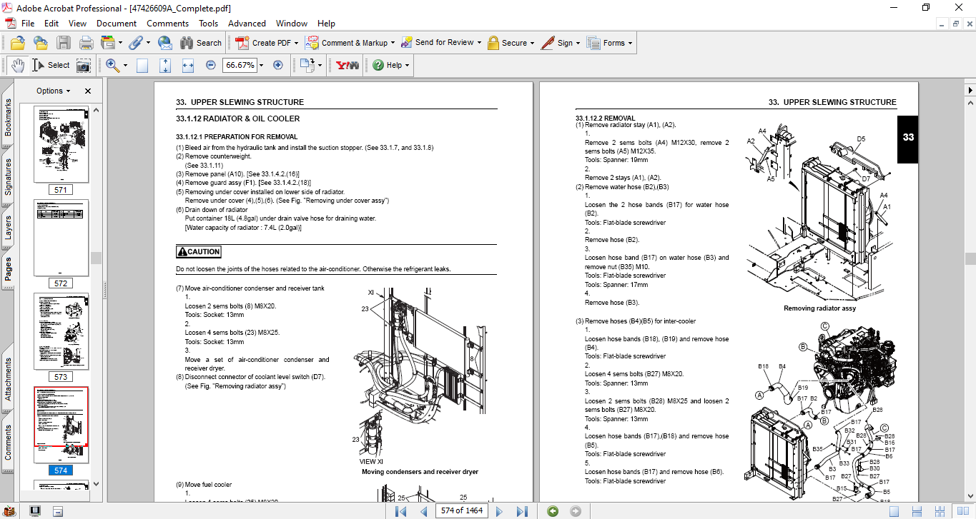
Task: Click the Save icon in toolbar
Action: coord(64,43)
